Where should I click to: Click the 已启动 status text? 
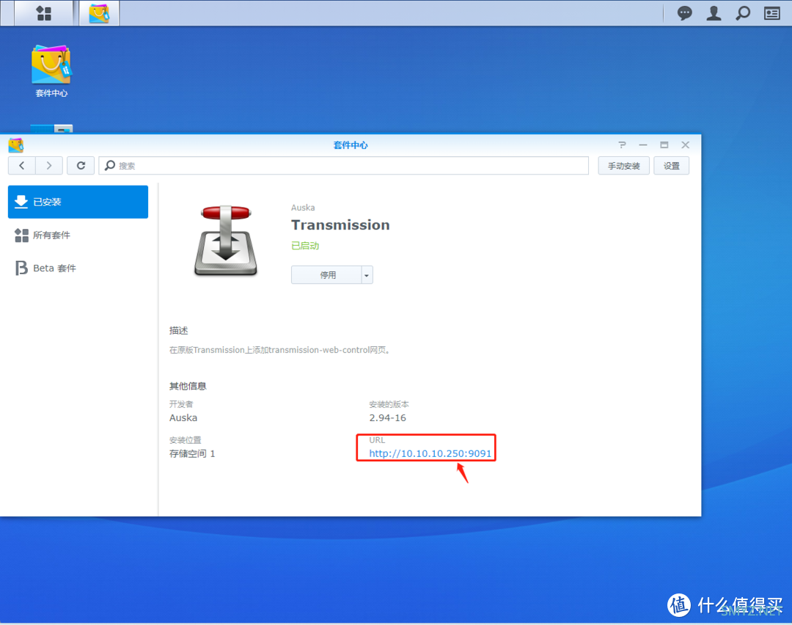tap(305, 246)
